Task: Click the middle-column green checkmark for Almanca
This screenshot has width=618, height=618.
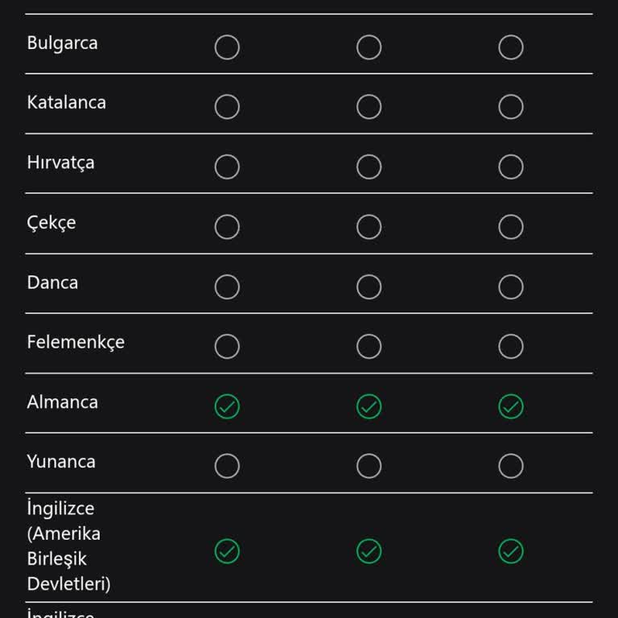Action: click(x=369, y=406)
